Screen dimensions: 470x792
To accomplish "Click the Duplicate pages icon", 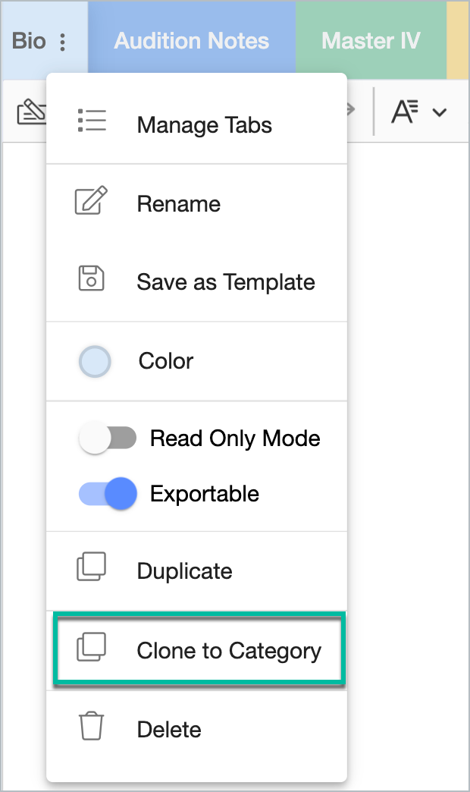I will coord(92,566).
